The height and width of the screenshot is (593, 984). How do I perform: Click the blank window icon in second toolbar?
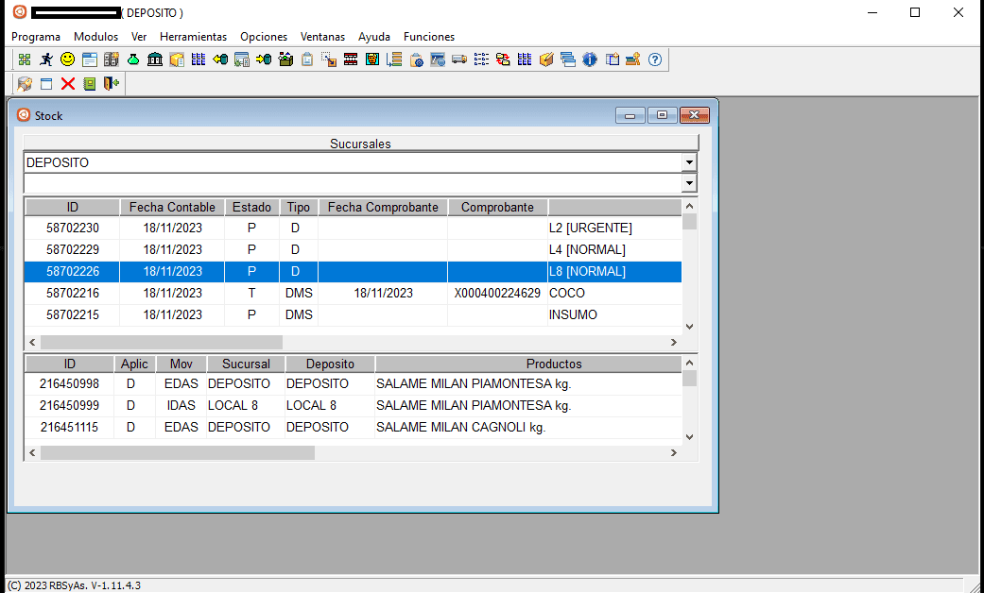tap(46, 83)
